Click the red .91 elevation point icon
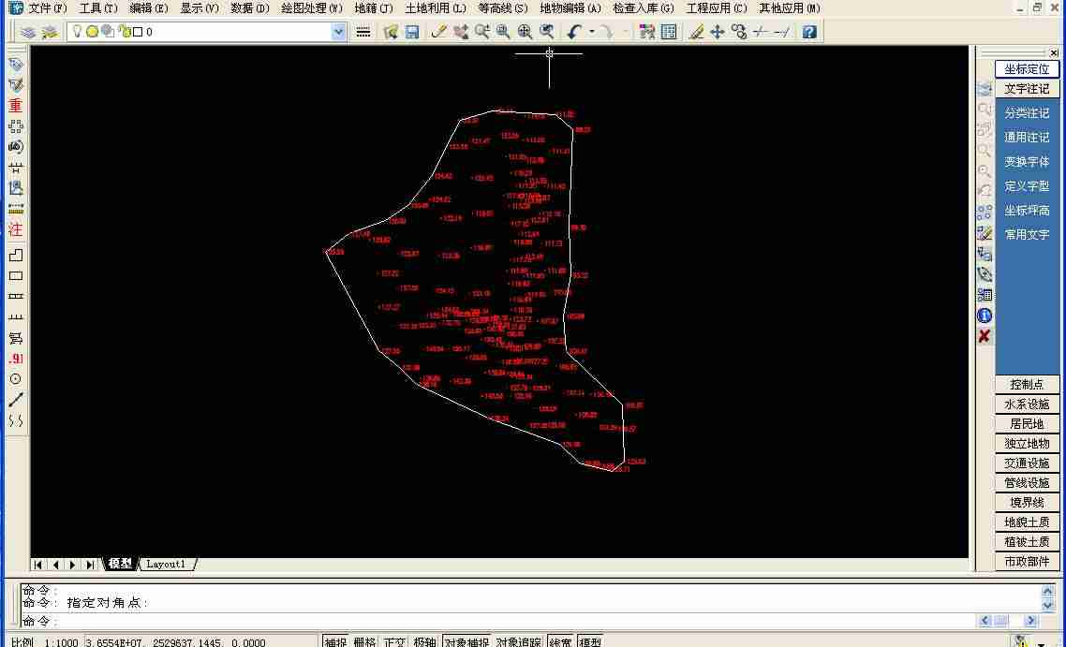1066x647 pixels. coord(16,359)
